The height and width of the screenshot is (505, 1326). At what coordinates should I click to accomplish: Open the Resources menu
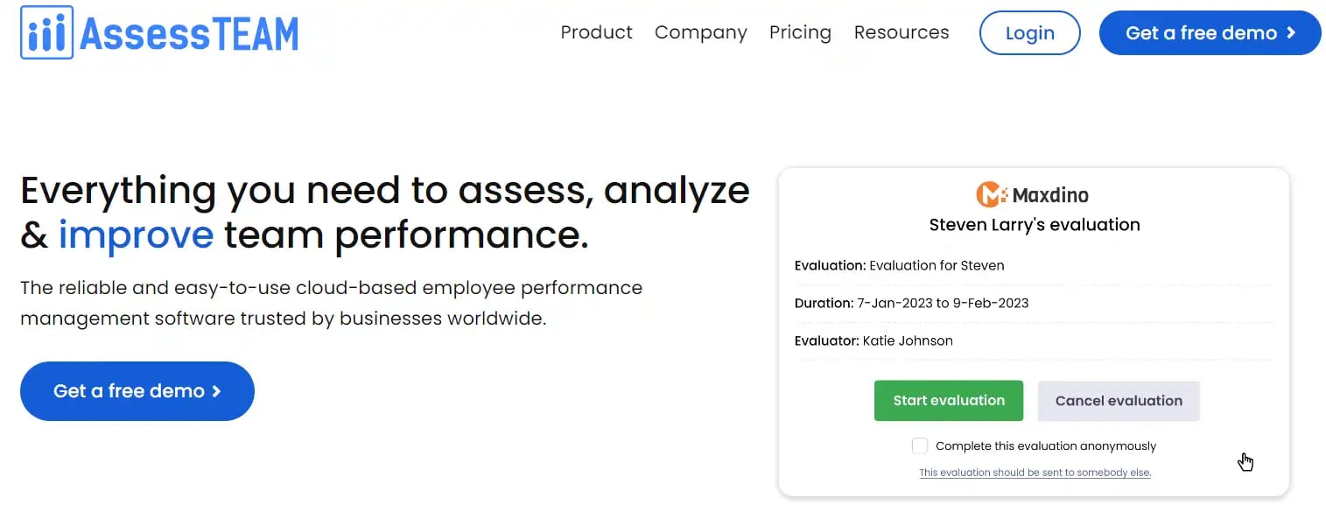pyautogui.click(x=902, y=32)
